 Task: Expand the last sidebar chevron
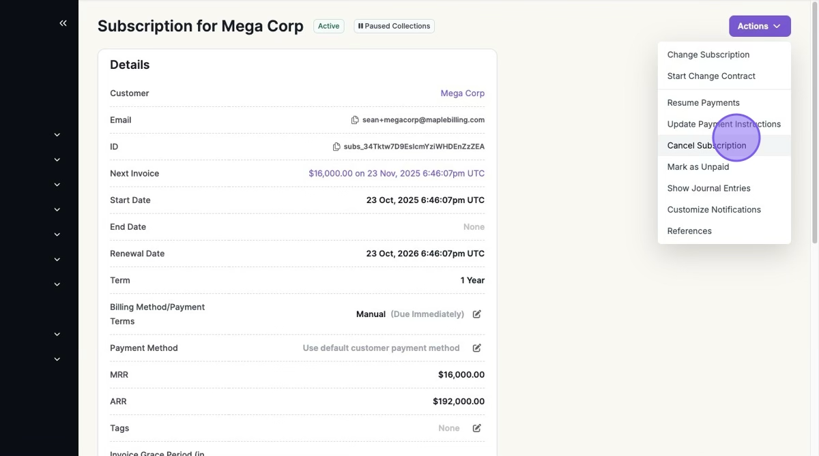[x=57, y=359]
